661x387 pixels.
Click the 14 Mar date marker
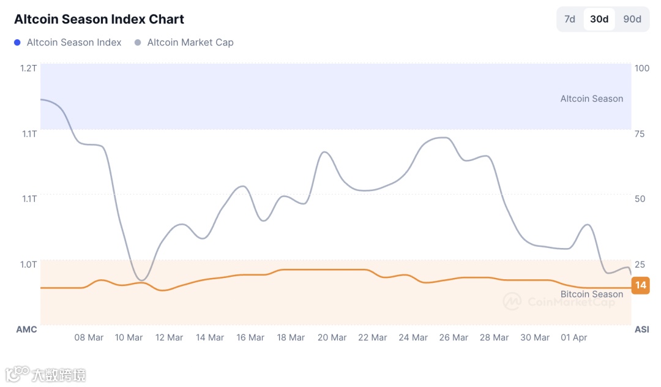click(210, 337)
